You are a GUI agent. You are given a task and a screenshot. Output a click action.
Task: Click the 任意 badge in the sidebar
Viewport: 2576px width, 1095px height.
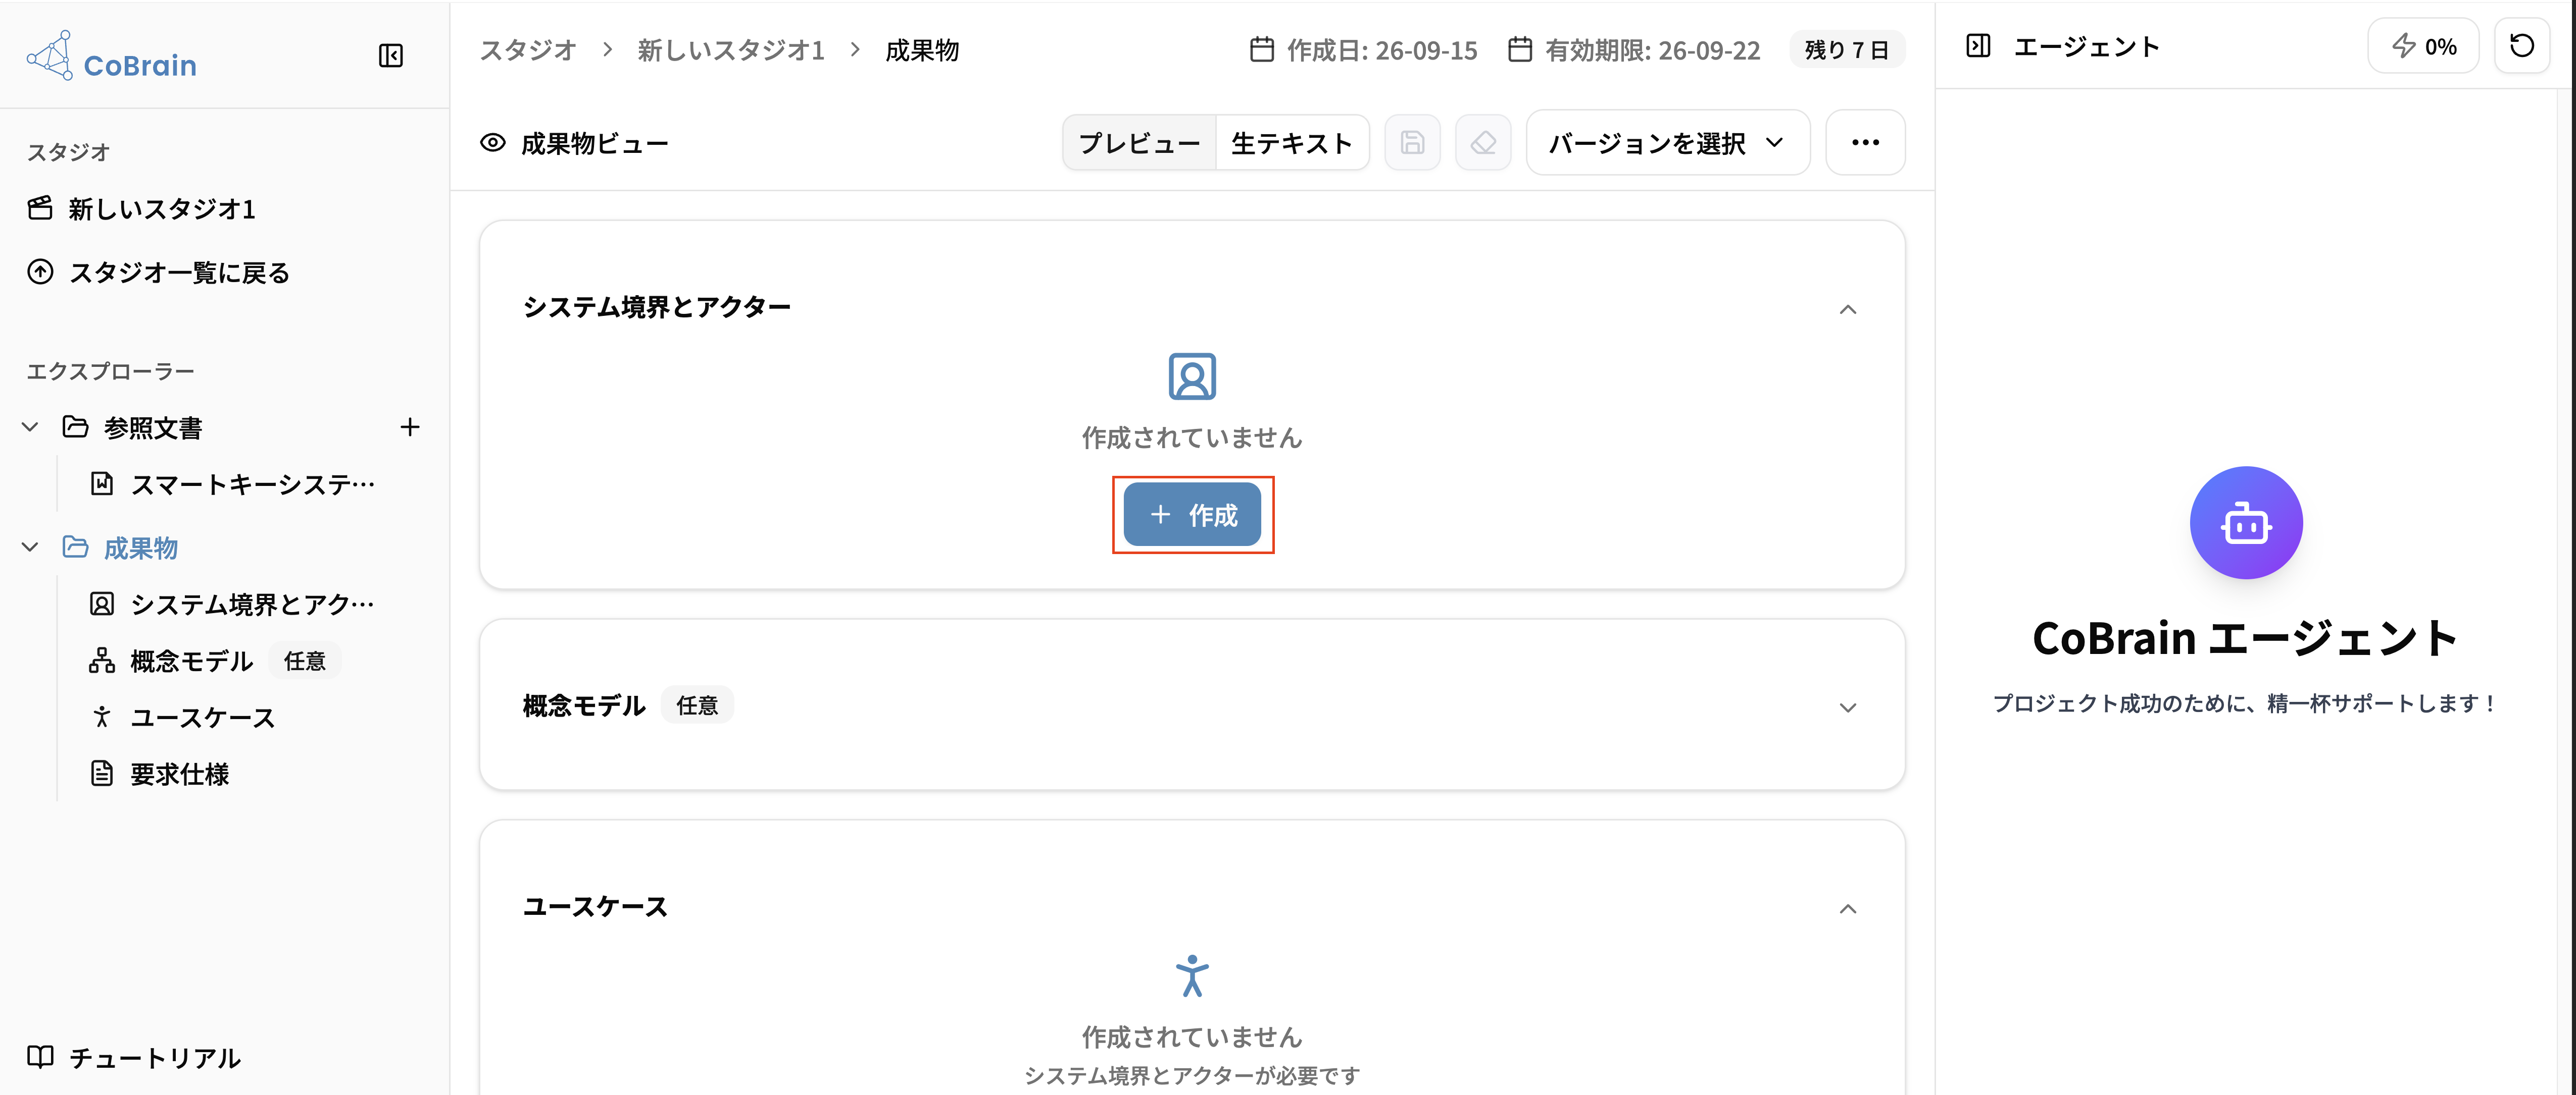[x=305, y=662]
